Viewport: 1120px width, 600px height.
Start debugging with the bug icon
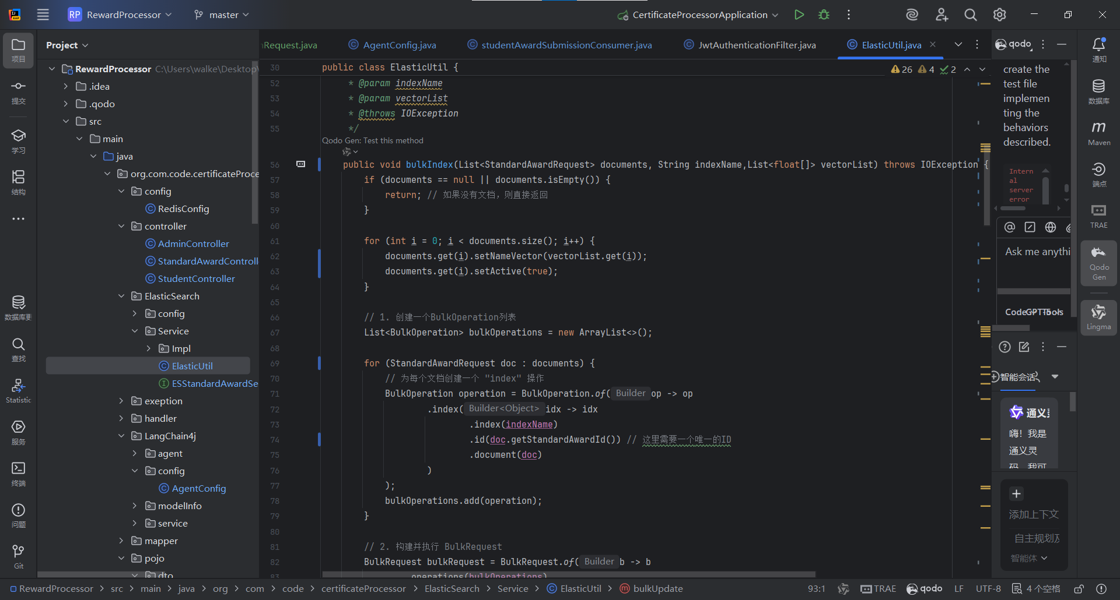pos(824,15)
